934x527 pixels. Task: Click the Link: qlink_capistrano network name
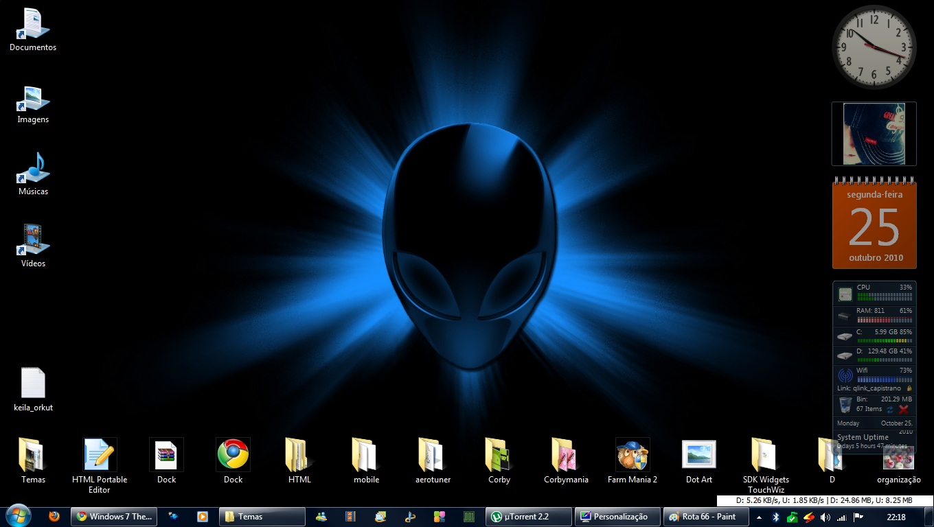pyautogui.click(x=869, y=388)
